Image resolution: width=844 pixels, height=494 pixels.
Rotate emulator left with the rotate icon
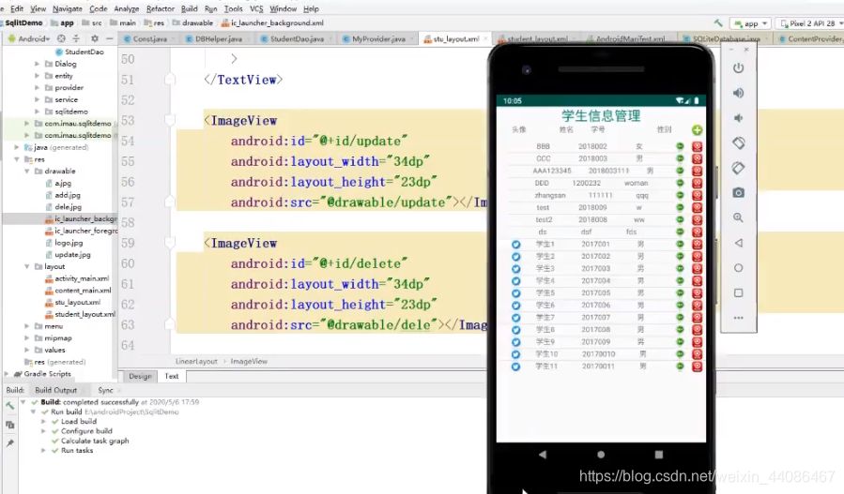[739, 143]
